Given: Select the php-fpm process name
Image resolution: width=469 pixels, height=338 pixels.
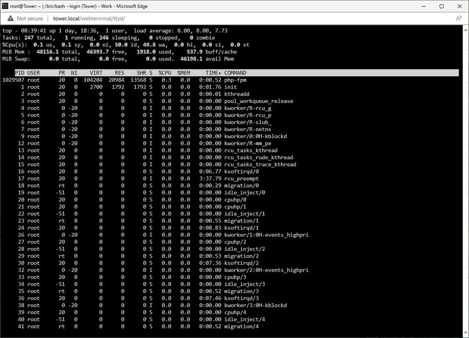Looking at the screenshot, I should 235,80.
